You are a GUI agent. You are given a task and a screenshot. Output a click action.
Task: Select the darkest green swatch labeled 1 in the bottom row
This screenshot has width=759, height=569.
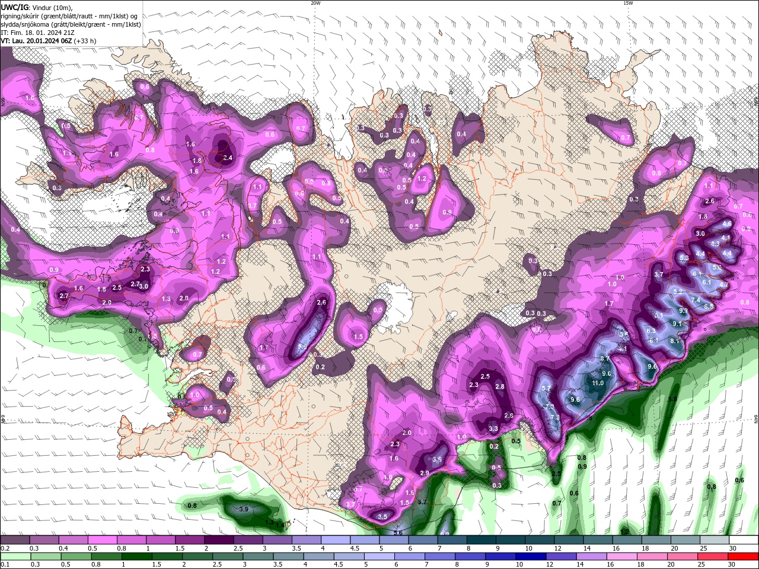pyautogui.click(x=137, y=557)
